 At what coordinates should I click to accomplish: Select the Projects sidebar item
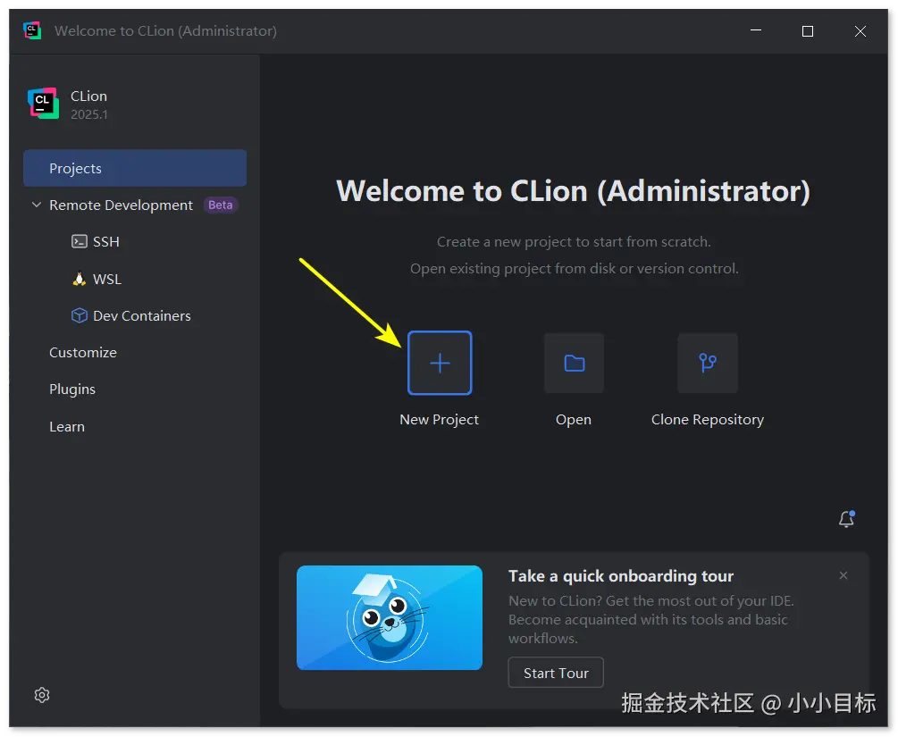pos(135,168)
